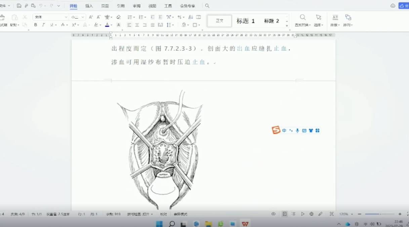This screenshot has height=227, width=409.
Task: Apply the 标题 1 style
Action: (x=245, y=21)
